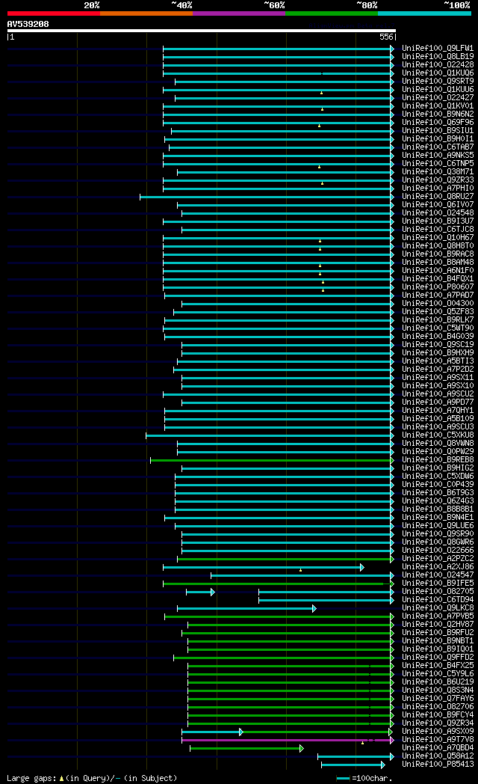Select the UniRef100_A6N1F0 label
The height and width of the screenshot is (784, 478).
(x=438, y=271)
